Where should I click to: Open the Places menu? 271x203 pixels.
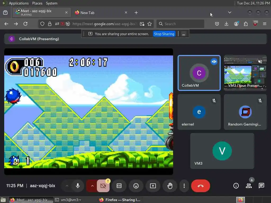coord(37,3)
